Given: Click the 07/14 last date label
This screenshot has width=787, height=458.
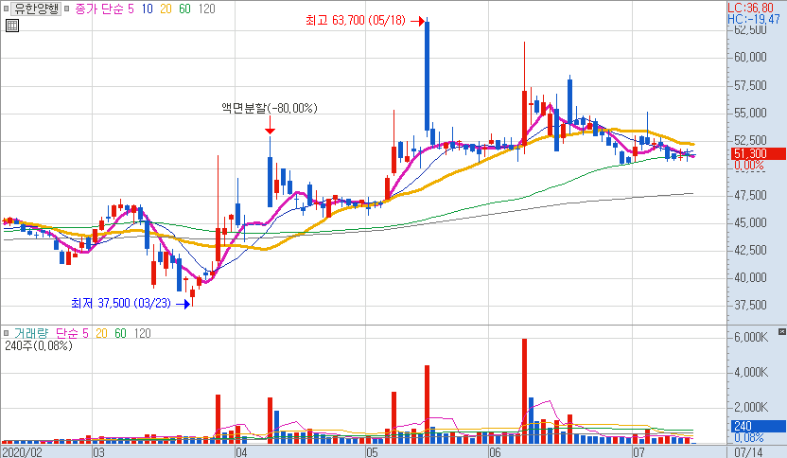Looking at the screenshot, I should click(748, 452).
